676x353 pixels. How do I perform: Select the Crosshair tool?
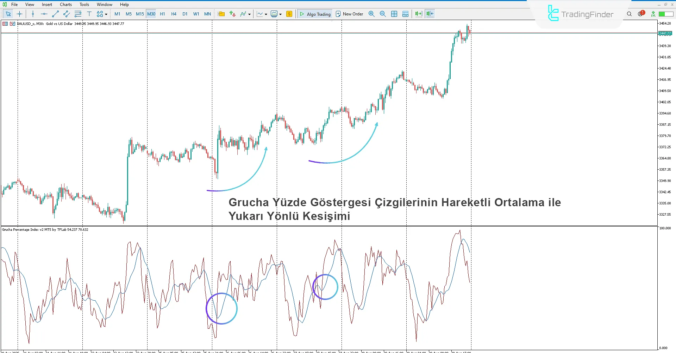[x=19, y=14]
